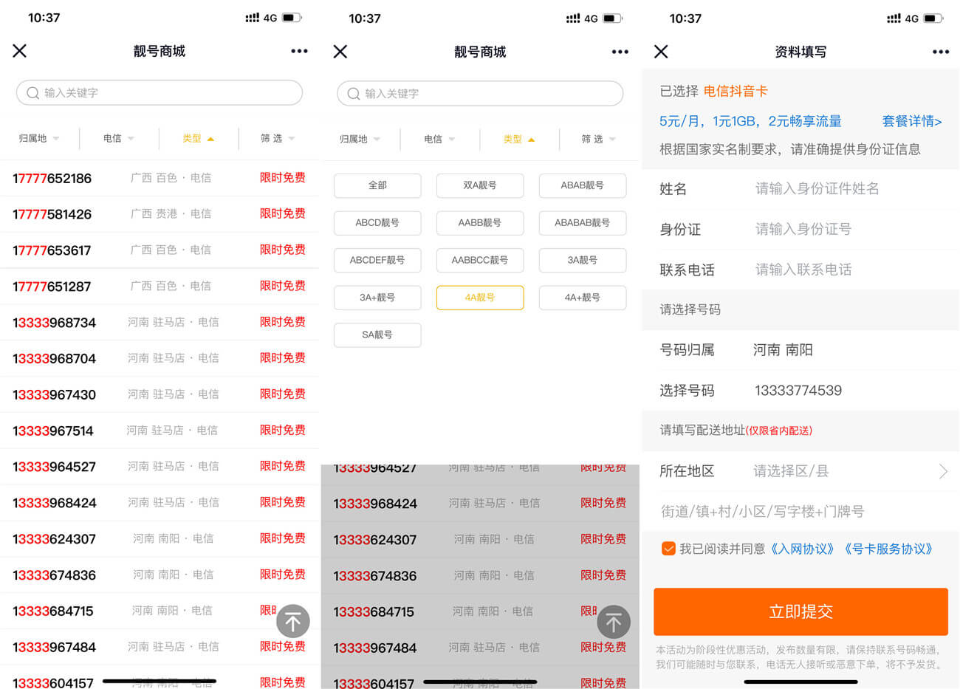Select highlighted 4A靓号 type filter
This screenshot has width=960, height=689.
pos(480,298)
